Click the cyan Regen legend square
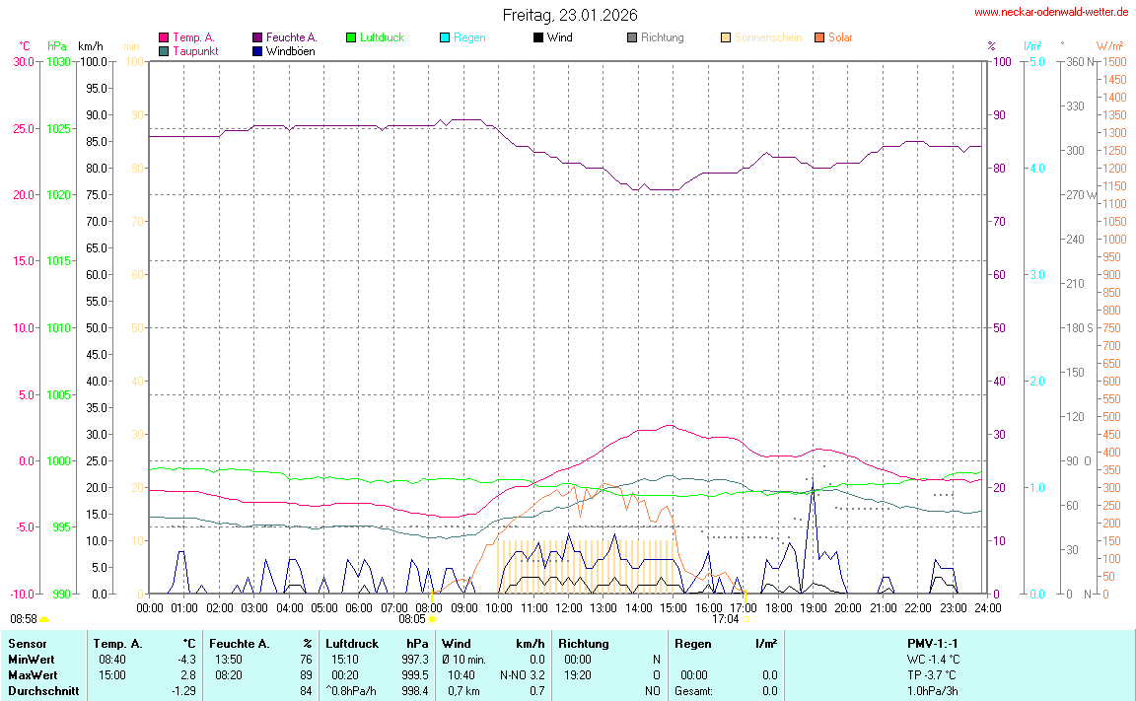This screenshot has width=1136, height=701. pyautogui.click(x=445, y=37)
